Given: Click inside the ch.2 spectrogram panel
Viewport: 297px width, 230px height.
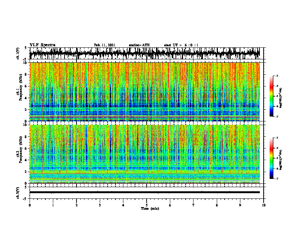Looking at the screenshot, I should [144, 154].
